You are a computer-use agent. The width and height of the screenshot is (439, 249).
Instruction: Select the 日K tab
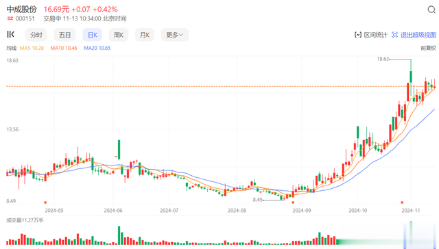(x=93, y=35)
